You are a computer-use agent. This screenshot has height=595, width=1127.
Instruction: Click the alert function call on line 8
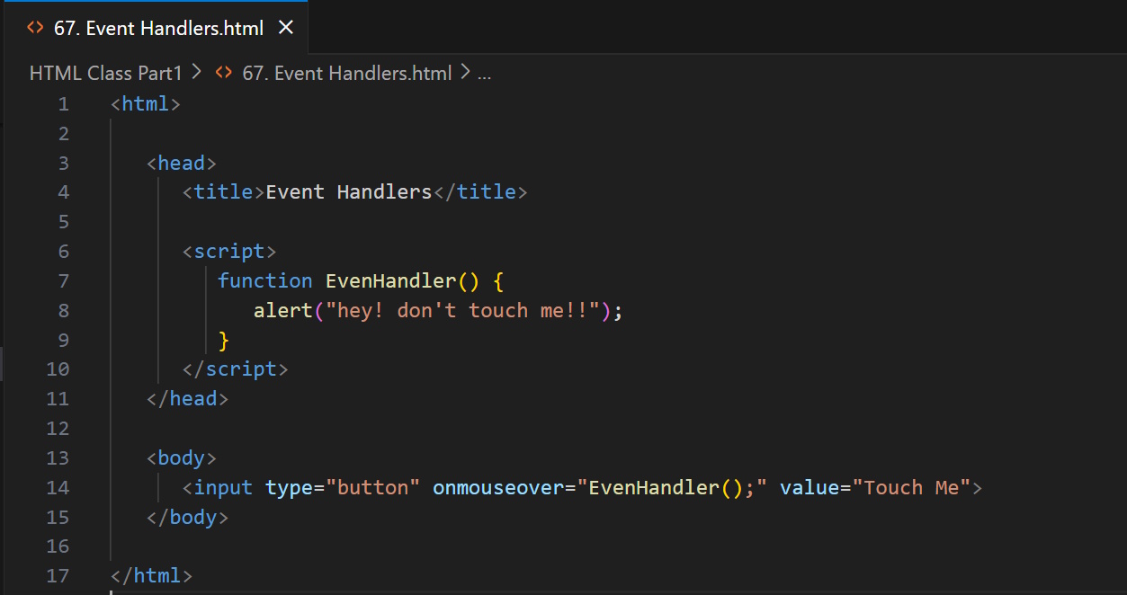tap(282, 310)
